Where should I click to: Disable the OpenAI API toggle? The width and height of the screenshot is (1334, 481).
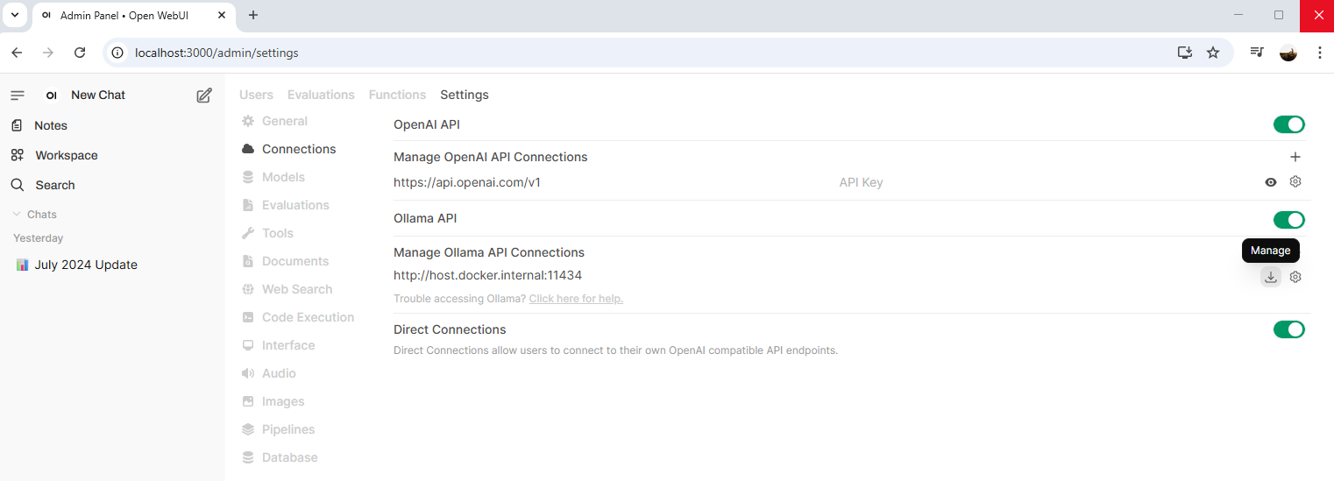pyautogui.click(x=1288, y=124)
